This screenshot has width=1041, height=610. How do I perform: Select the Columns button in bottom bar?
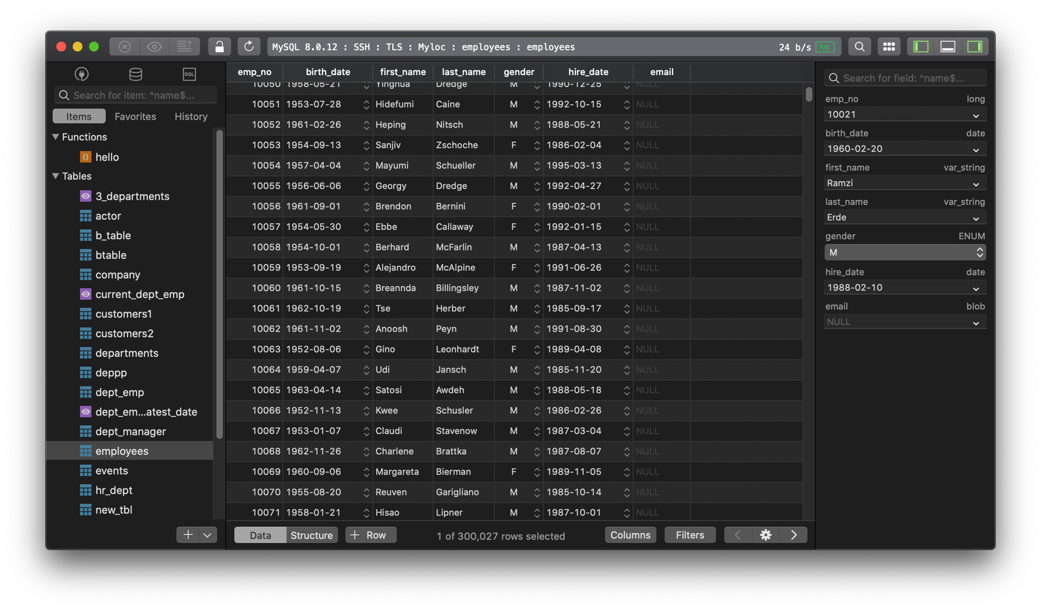point(630,534)
